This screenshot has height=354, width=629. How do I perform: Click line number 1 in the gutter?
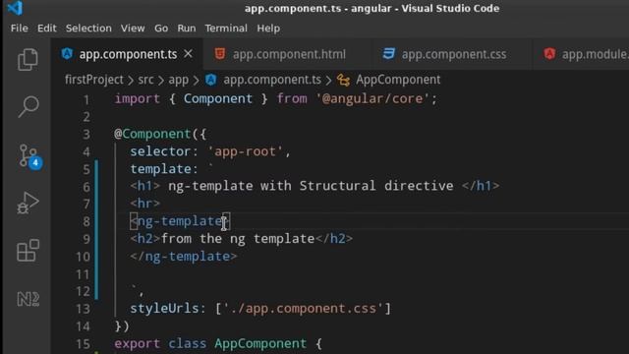click(86, 99)
